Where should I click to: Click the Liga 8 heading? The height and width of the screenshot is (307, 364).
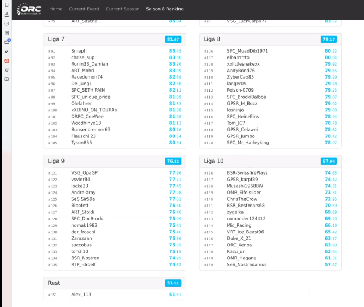click(212, 39)
